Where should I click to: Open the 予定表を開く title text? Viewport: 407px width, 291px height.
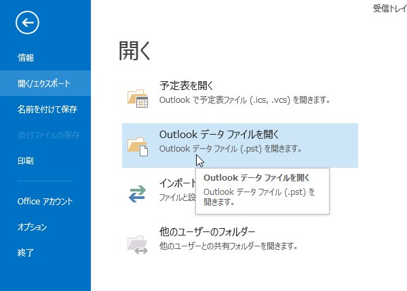point(186,86)
